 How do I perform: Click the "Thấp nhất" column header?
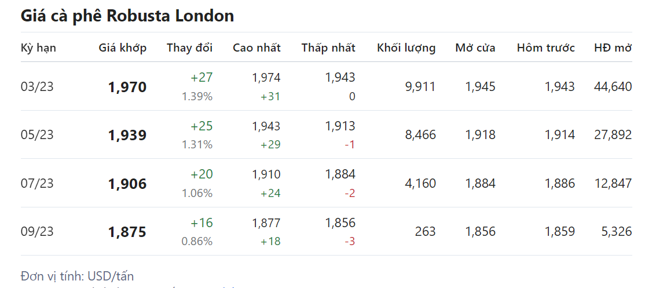(328, 48)
